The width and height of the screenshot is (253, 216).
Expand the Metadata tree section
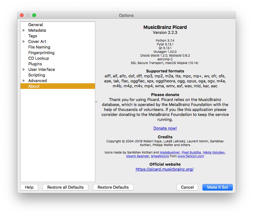pyautogui.click(x=24, y=30)
